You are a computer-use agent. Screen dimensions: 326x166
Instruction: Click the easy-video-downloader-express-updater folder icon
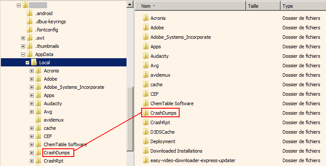(146, 160)
